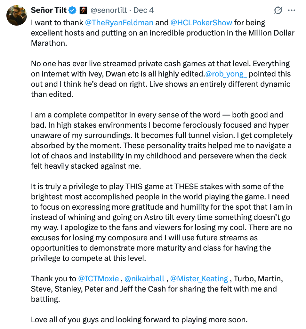306x329 pixels.
Task: Open the @ICTMoxie profile mention
Action: pos(99,279)
